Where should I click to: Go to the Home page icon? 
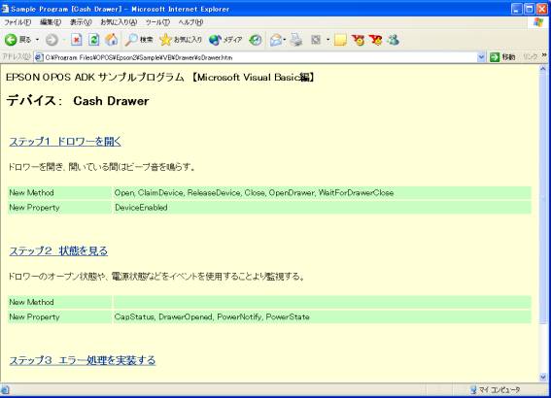(x=112, y=40)
